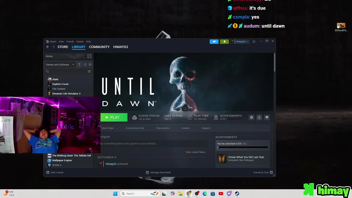
Task: Click the Steam window vertical scrollbar
Action: click(274, 62)
